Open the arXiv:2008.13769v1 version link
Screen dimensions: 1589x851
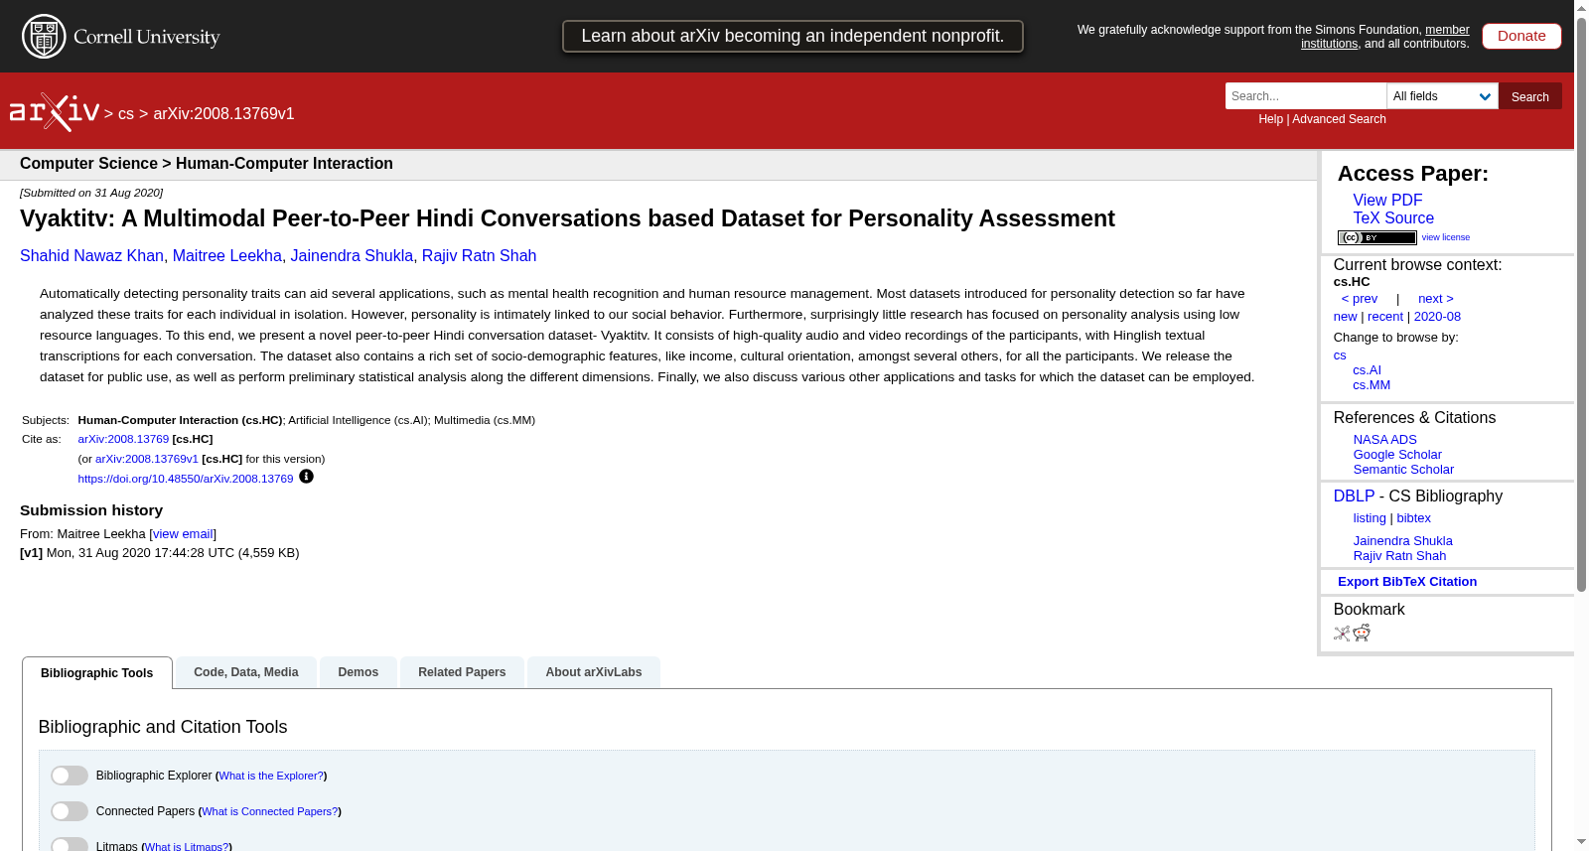coord(147,459)
